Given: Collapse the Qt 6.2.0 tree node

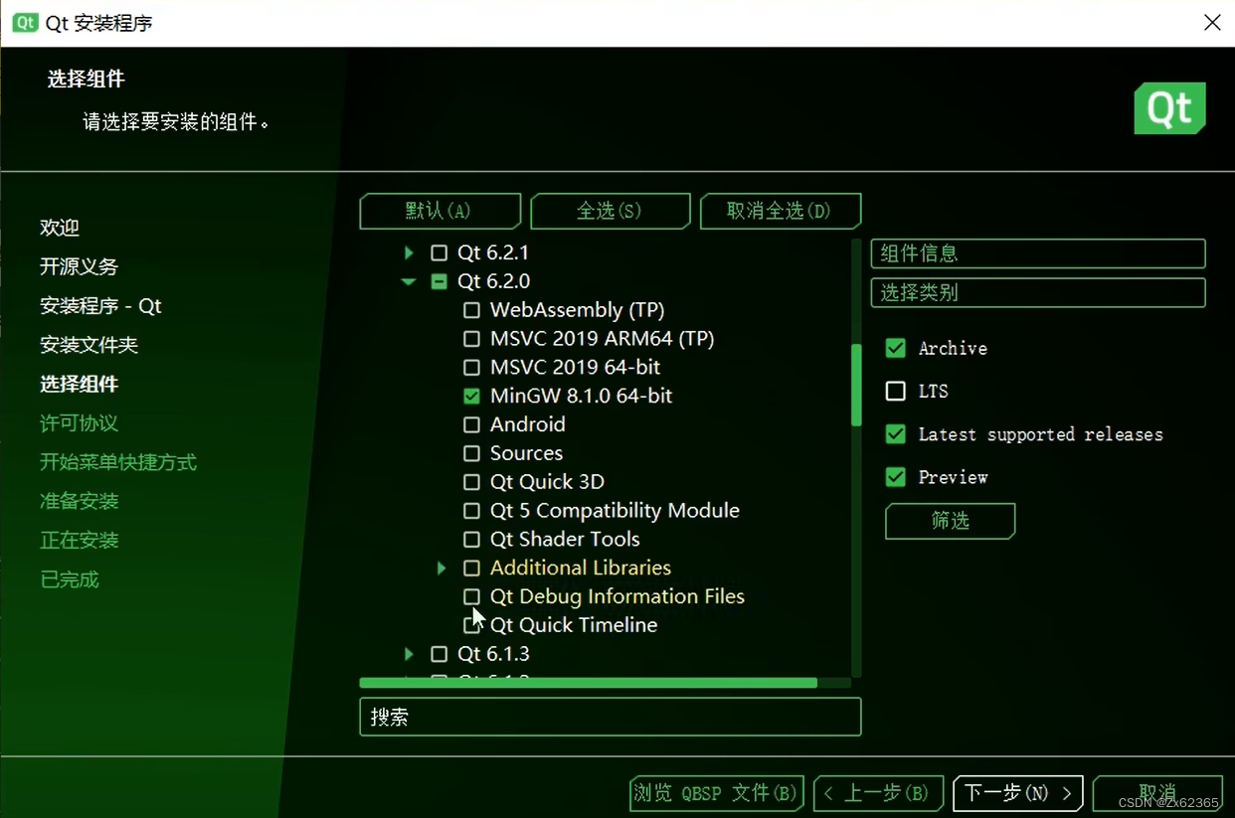Looking at the screenshot, I should (409, 281).
